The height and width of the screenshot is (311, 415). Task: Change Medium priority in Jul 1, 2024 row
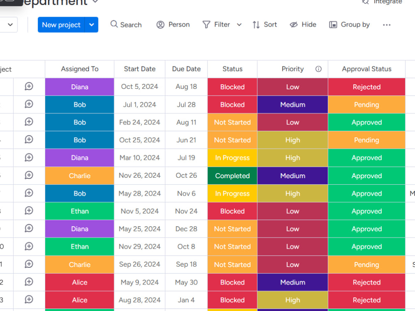tap(293, 105)
